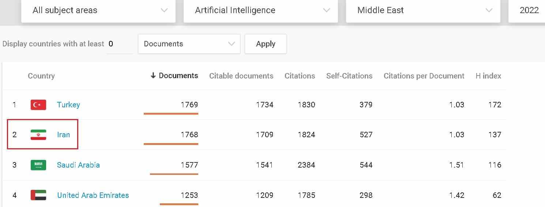Expand the Artificial Intelligence category dropdown
This screenshot has width=545, height=207.
click(x=261, y=10)
